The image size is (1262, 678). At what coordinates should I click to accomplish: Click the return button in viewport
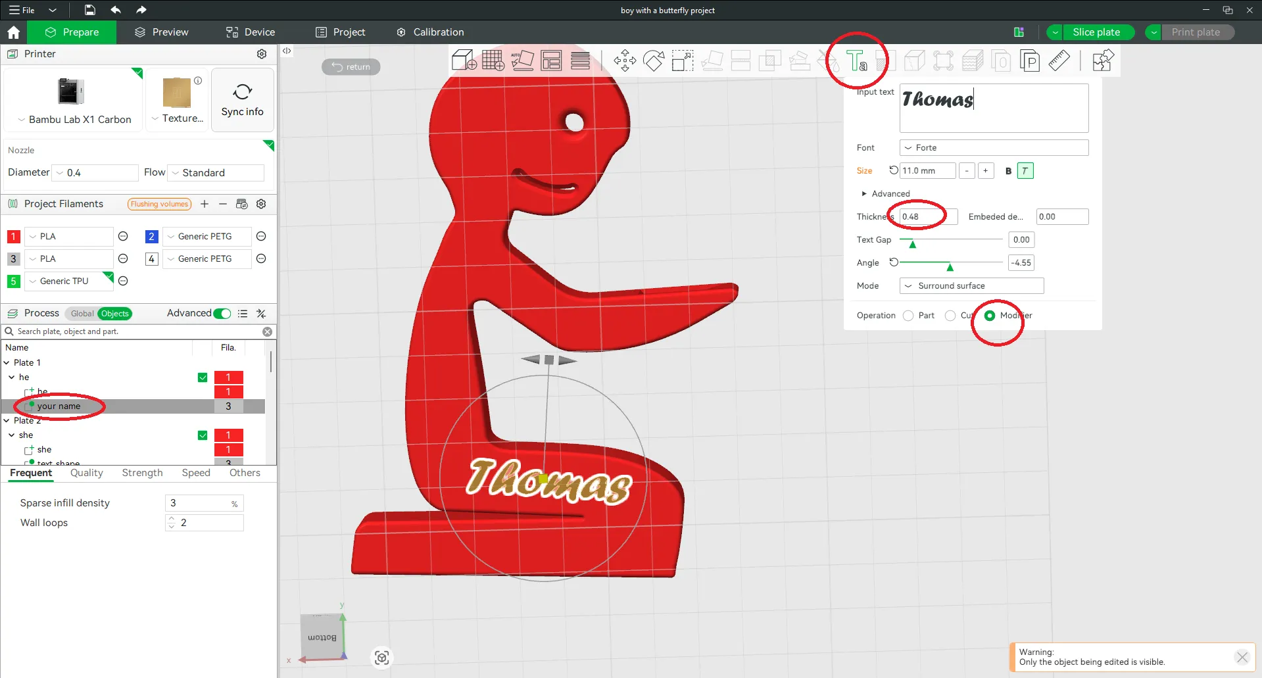pos(351,66)
